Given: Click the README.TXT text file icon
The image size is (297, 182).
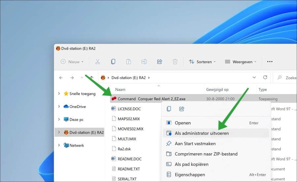Looking at the screenshot, I should tap(114, 169).
